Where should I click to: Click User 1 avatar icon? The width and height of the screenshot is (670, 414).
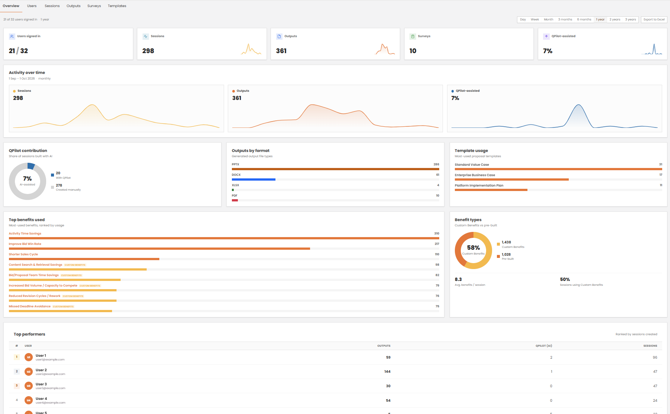click(29, 357)
